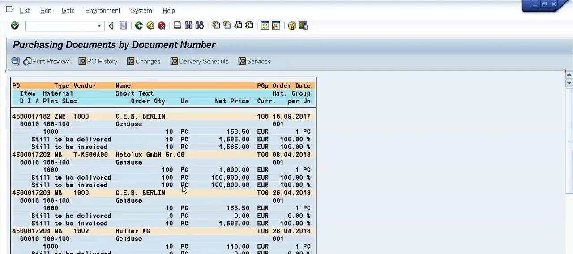Image resolution: width=573 pixels, height=254 pixels.
Task: Click the Save diskette icon
Action: [x=123, y=25]
